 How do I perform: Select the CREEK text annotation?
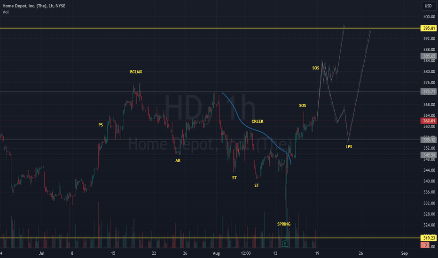(257, 121)
